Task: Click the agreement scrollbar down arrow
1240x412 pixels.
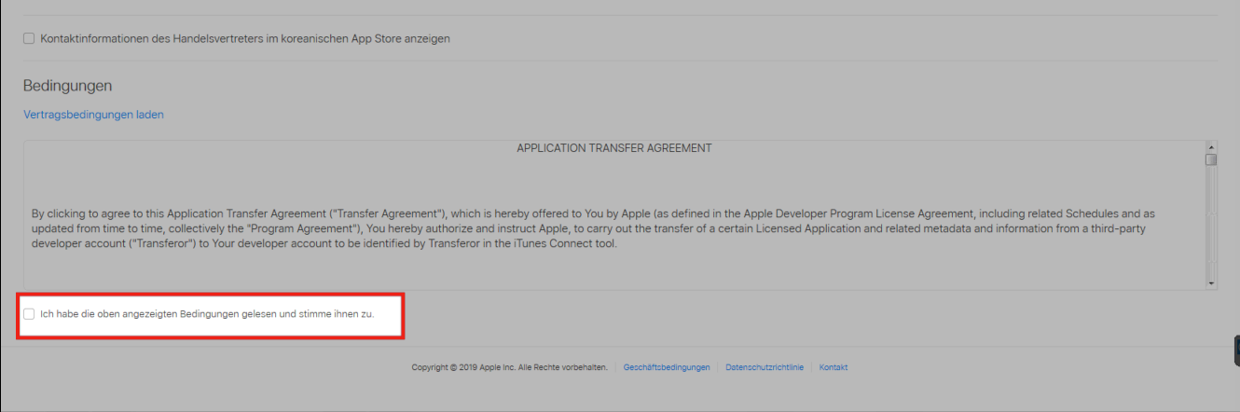Action: pos(1211,282)
